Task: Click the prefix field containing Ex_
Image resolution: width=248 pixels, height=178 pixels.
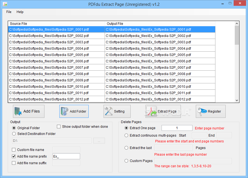Action: tap(66, 156)
